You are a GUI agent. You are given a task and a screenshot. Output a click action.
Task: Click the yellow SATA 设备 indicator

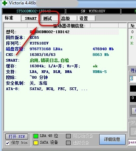(x=36, y=143)
